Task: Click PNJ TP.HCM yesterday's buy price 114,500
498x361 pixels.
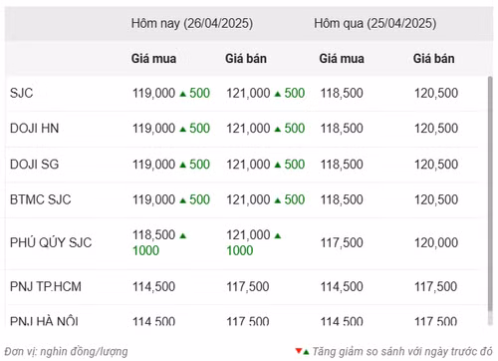Action: point(342,286)
